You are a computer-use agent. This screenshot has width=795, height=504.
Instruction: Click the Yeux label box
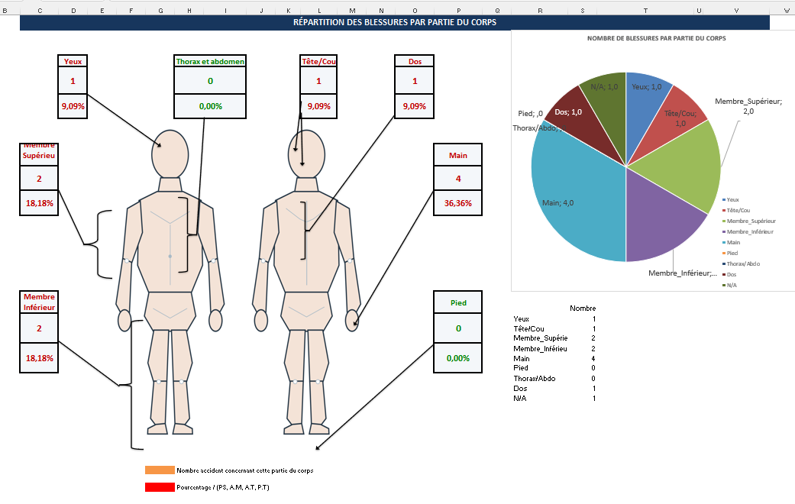click(x=73, y=61)
